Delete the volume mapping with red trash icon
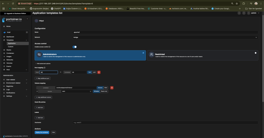 (x=112, y=88)
